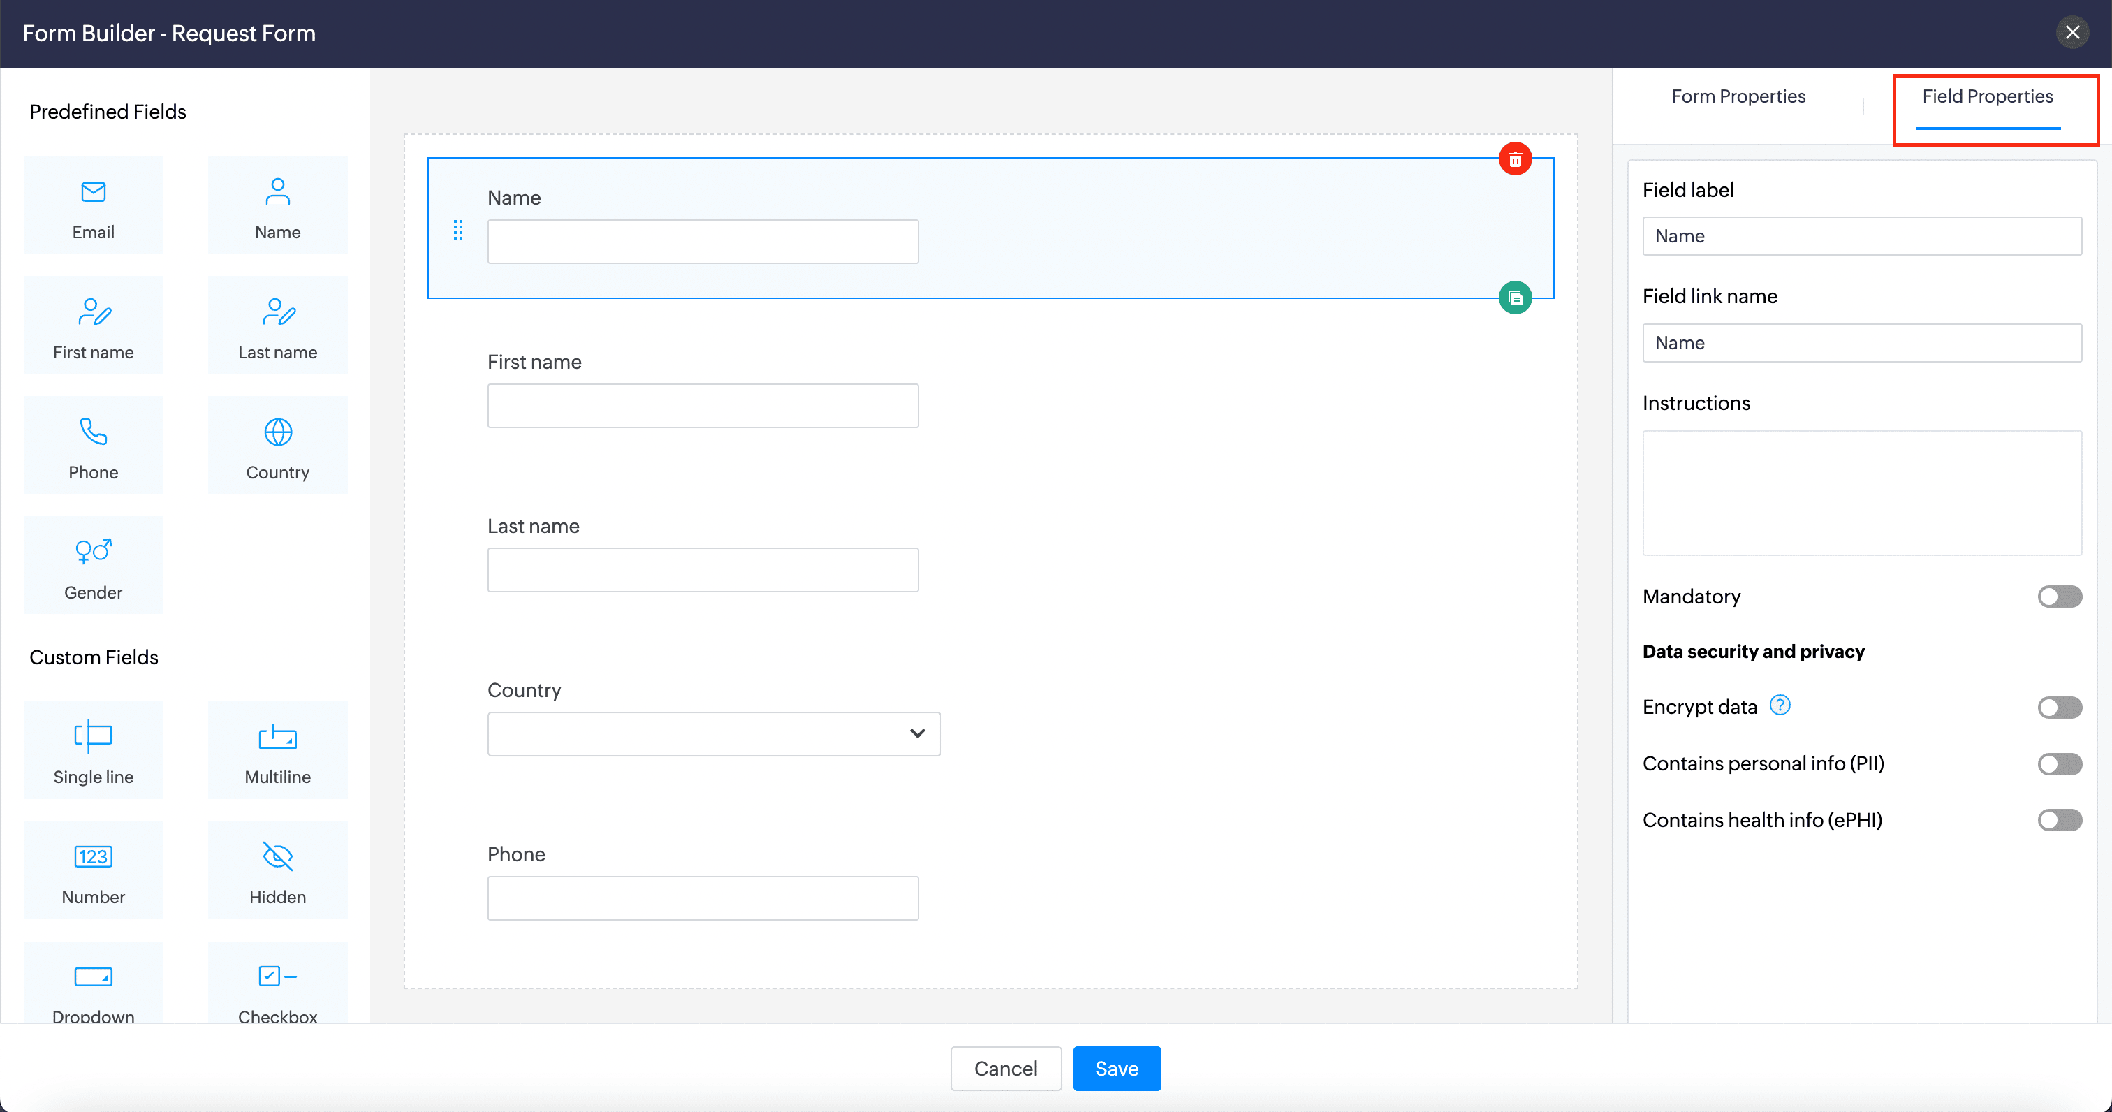Viewport: 2112px width, 1112px height.
Task: Click the red delete field trash icon
Action: 1514,159
